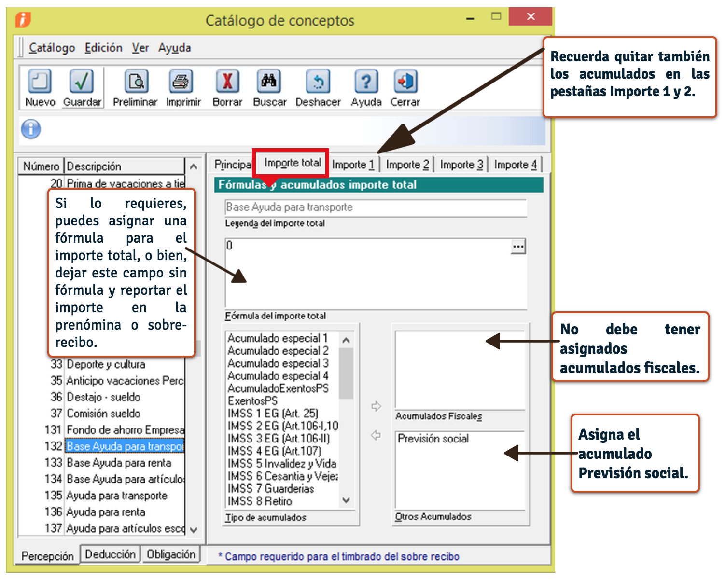This screenshot has height=580, width=726.
Task: Open search with the Buscar binoculars icon
Action: pyautogui.click(x=269, y=82)
